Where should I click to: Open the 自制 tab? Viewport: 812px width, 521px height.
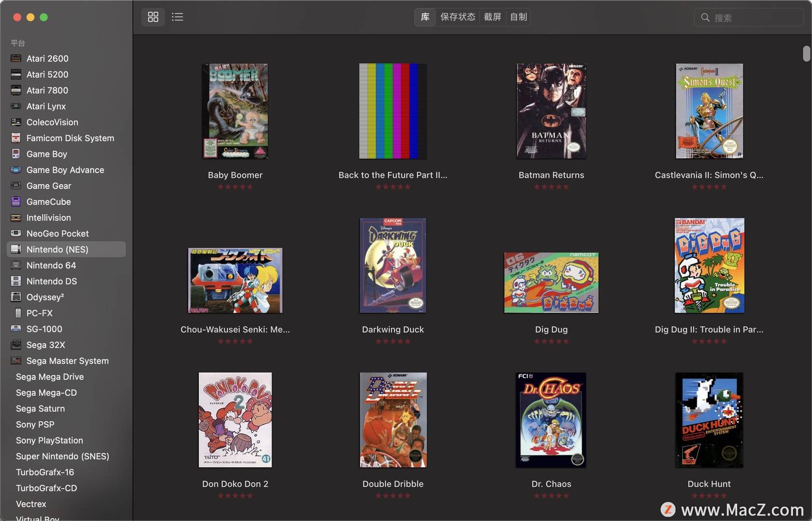519,17
